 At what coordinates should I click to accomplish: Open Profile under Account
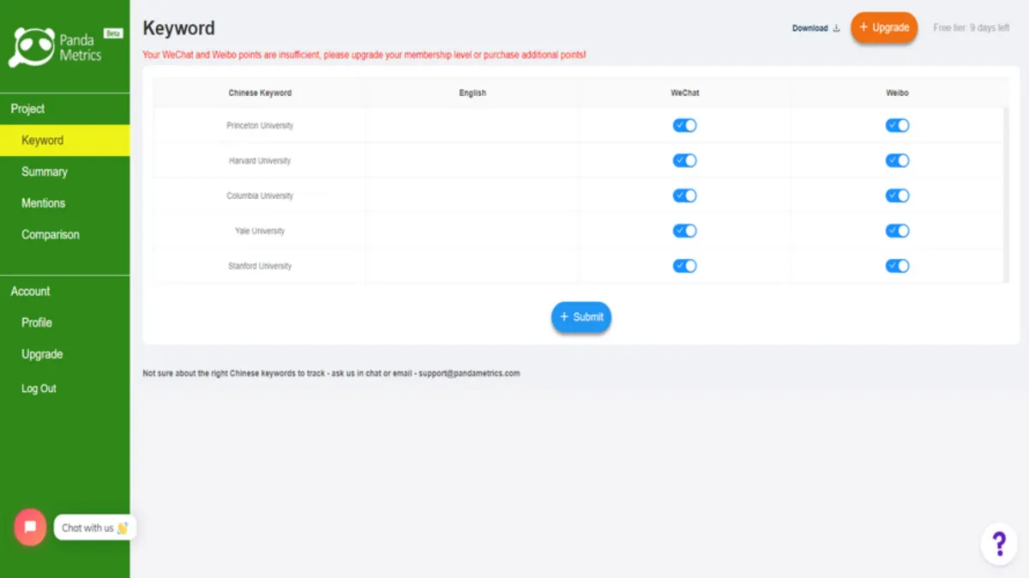click(37, 322)
